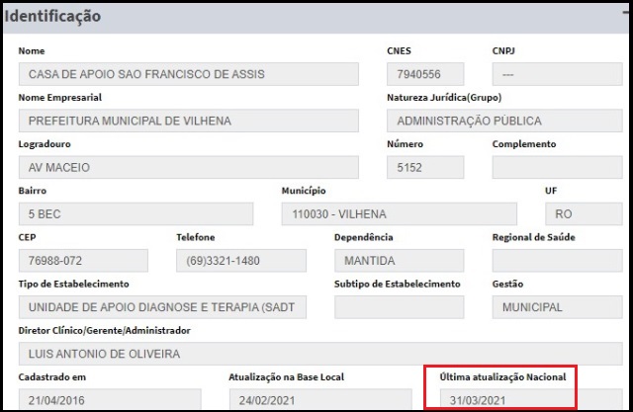633x412 pixels.
Task: Click the Número field showing 5152
Action: [424, 168]
